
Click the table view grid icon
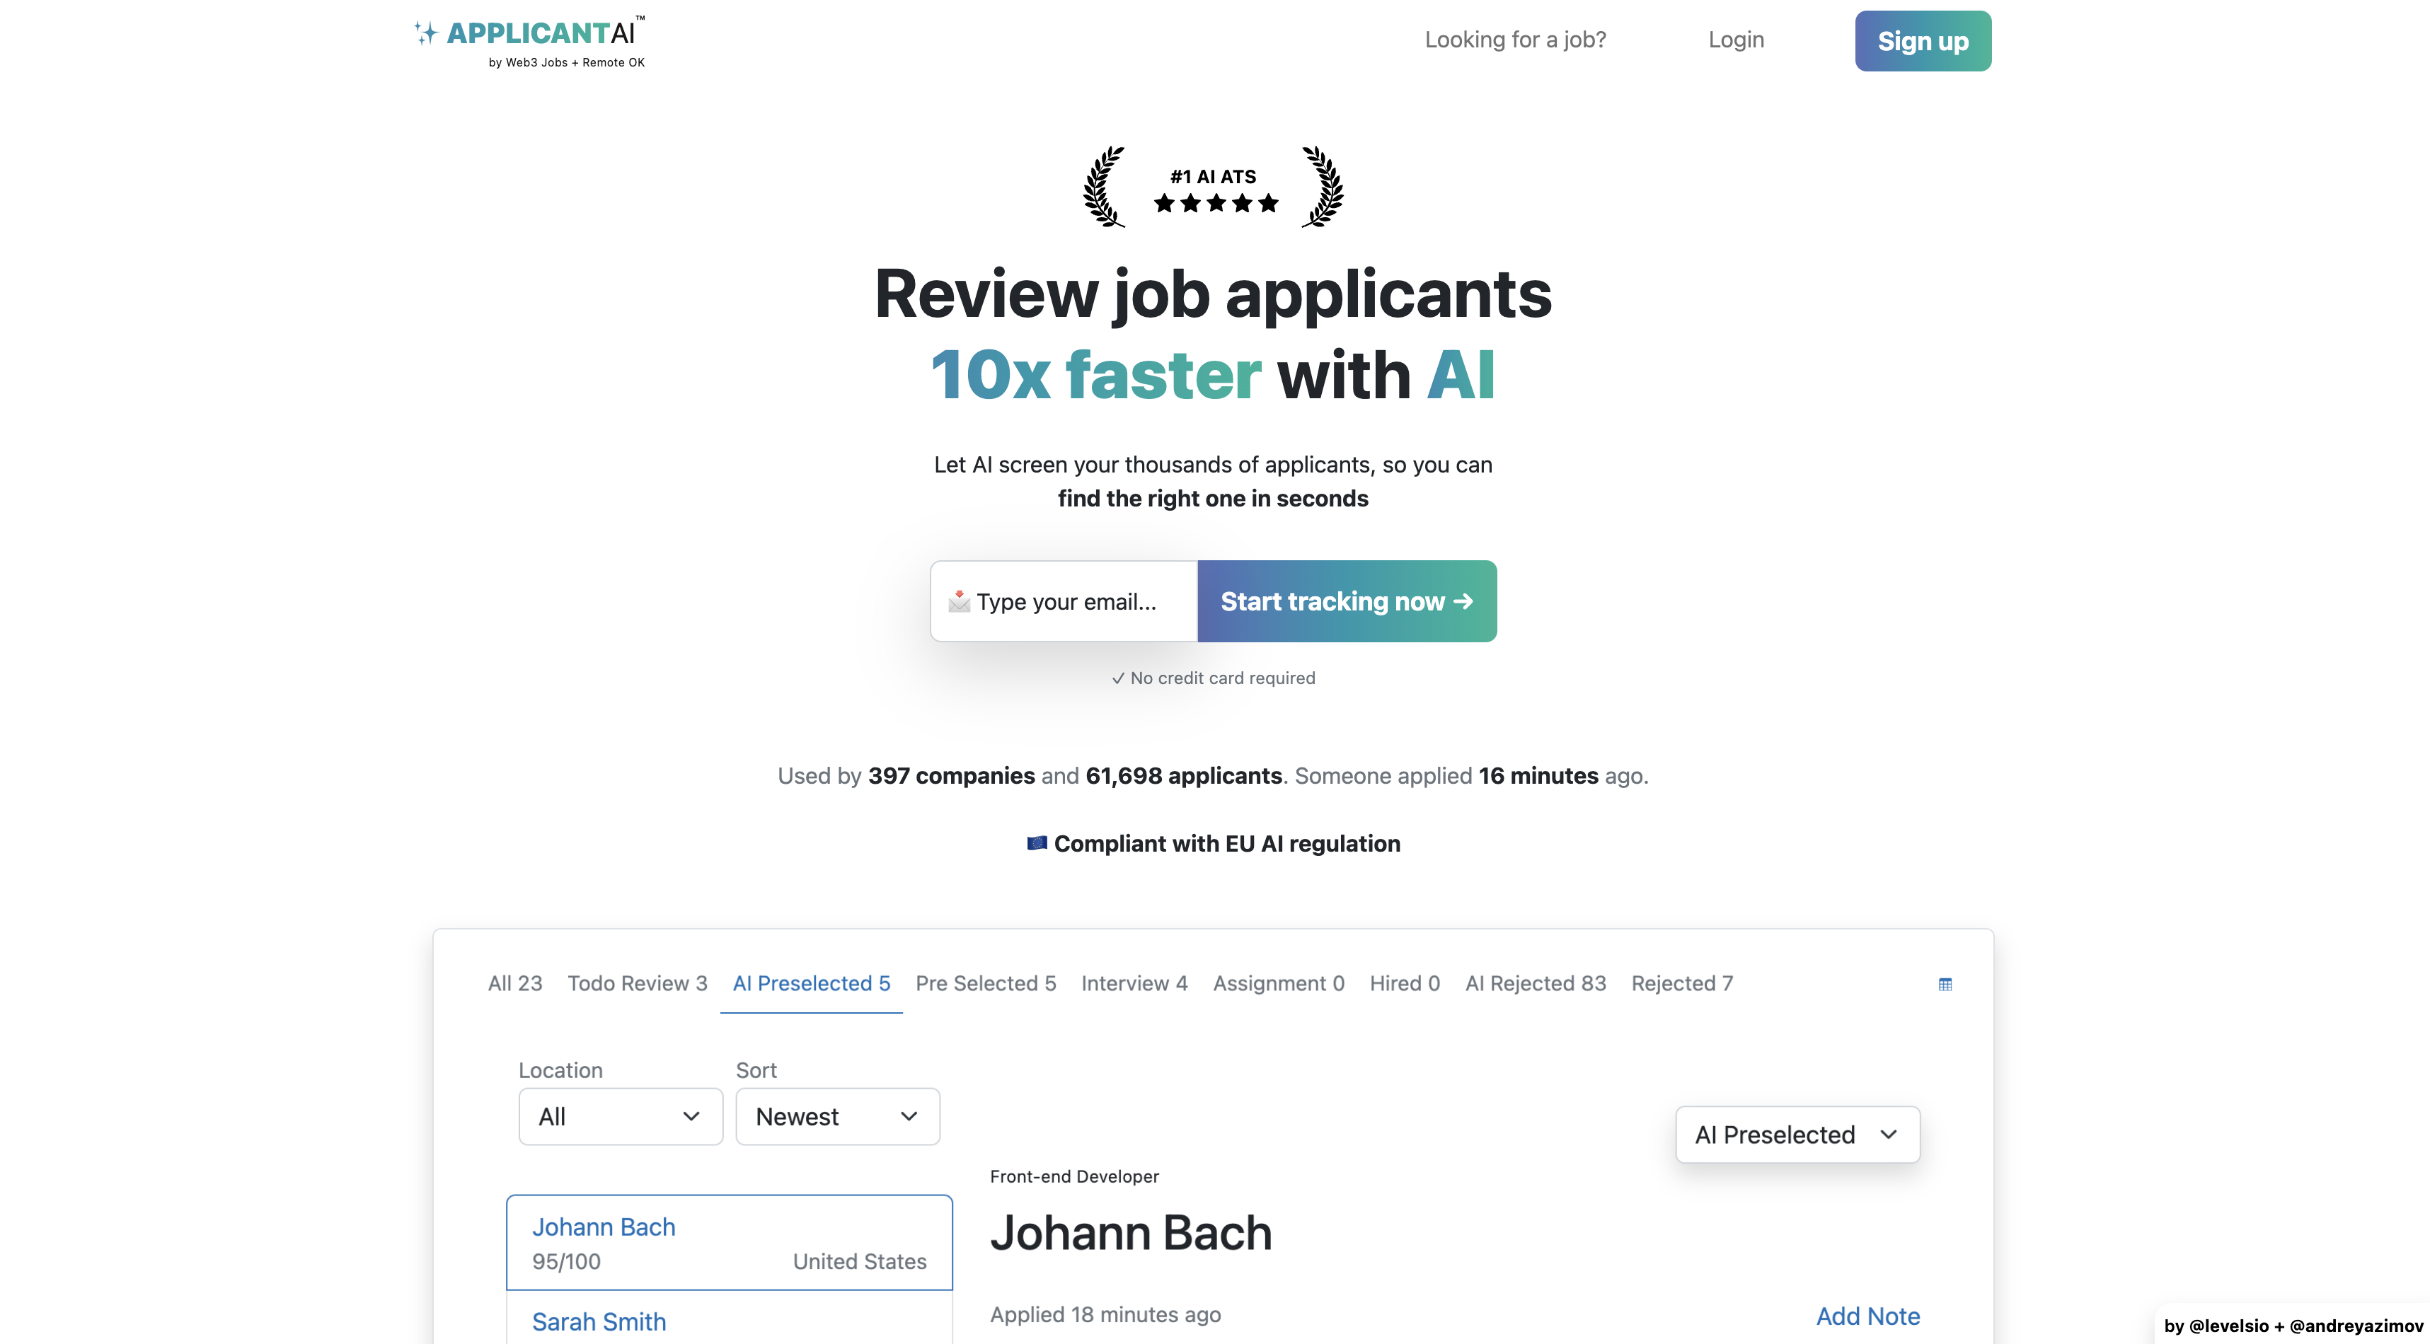point(1945,984)
